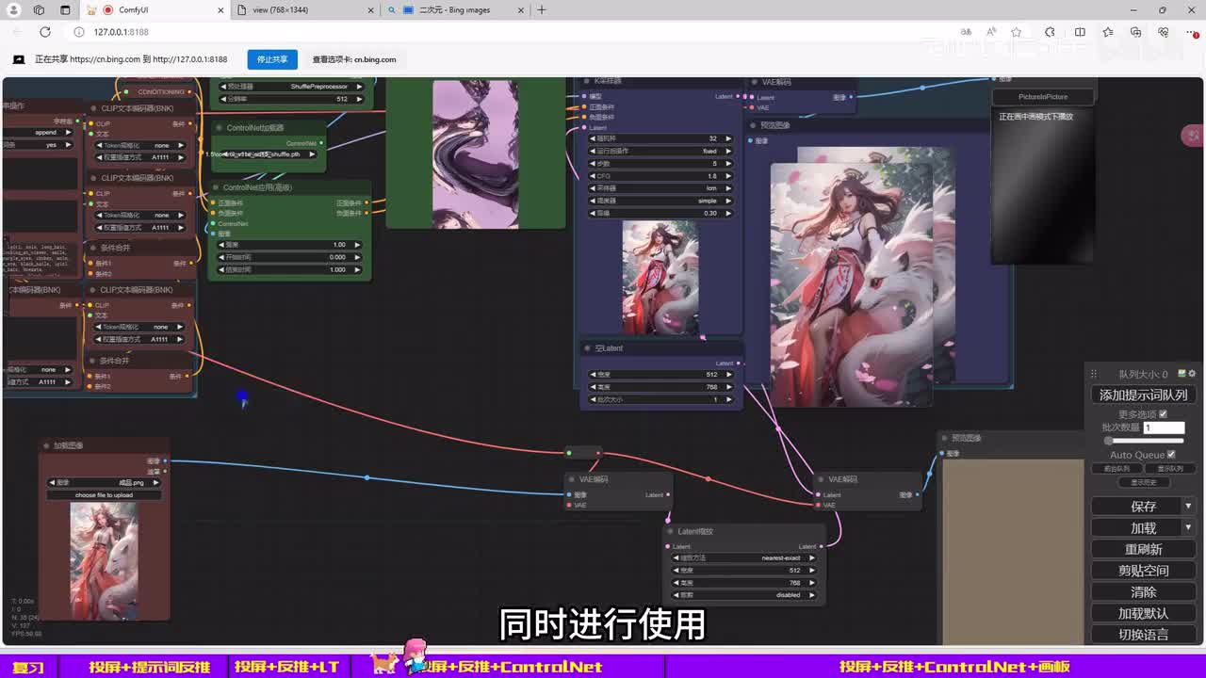Collapse the K采样器 node via its dot

(585, 82)
